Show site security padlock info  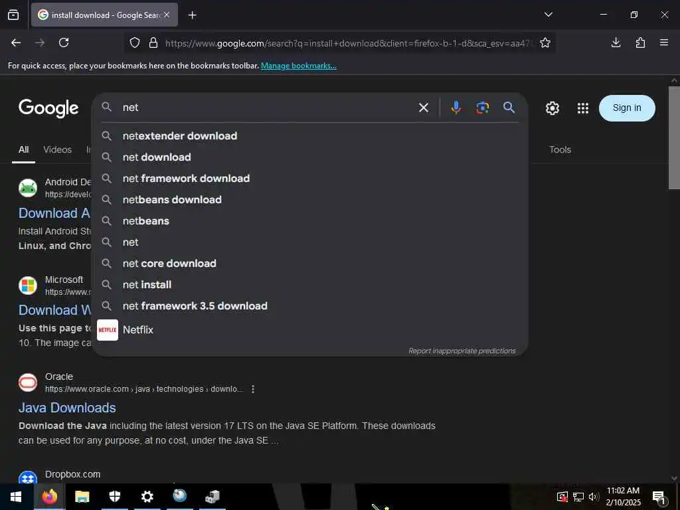point(153,43)
